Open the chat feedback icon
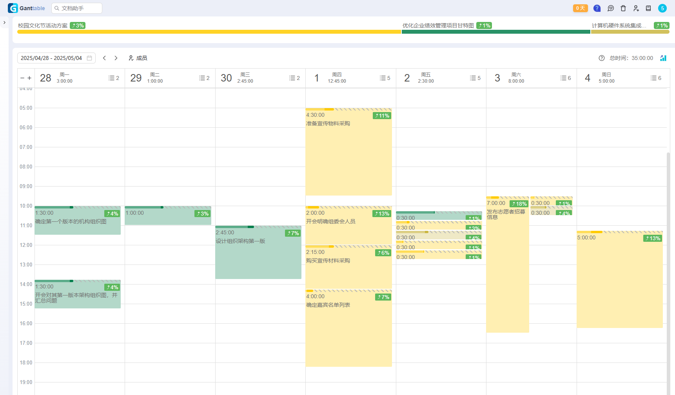 coord(611,8)
